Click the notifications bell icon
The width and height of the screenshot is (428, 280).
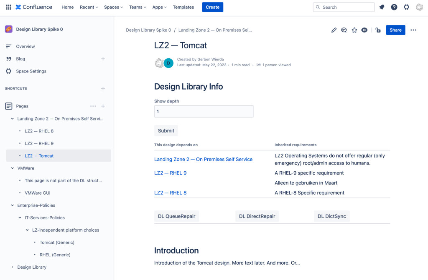click(382, 7)
